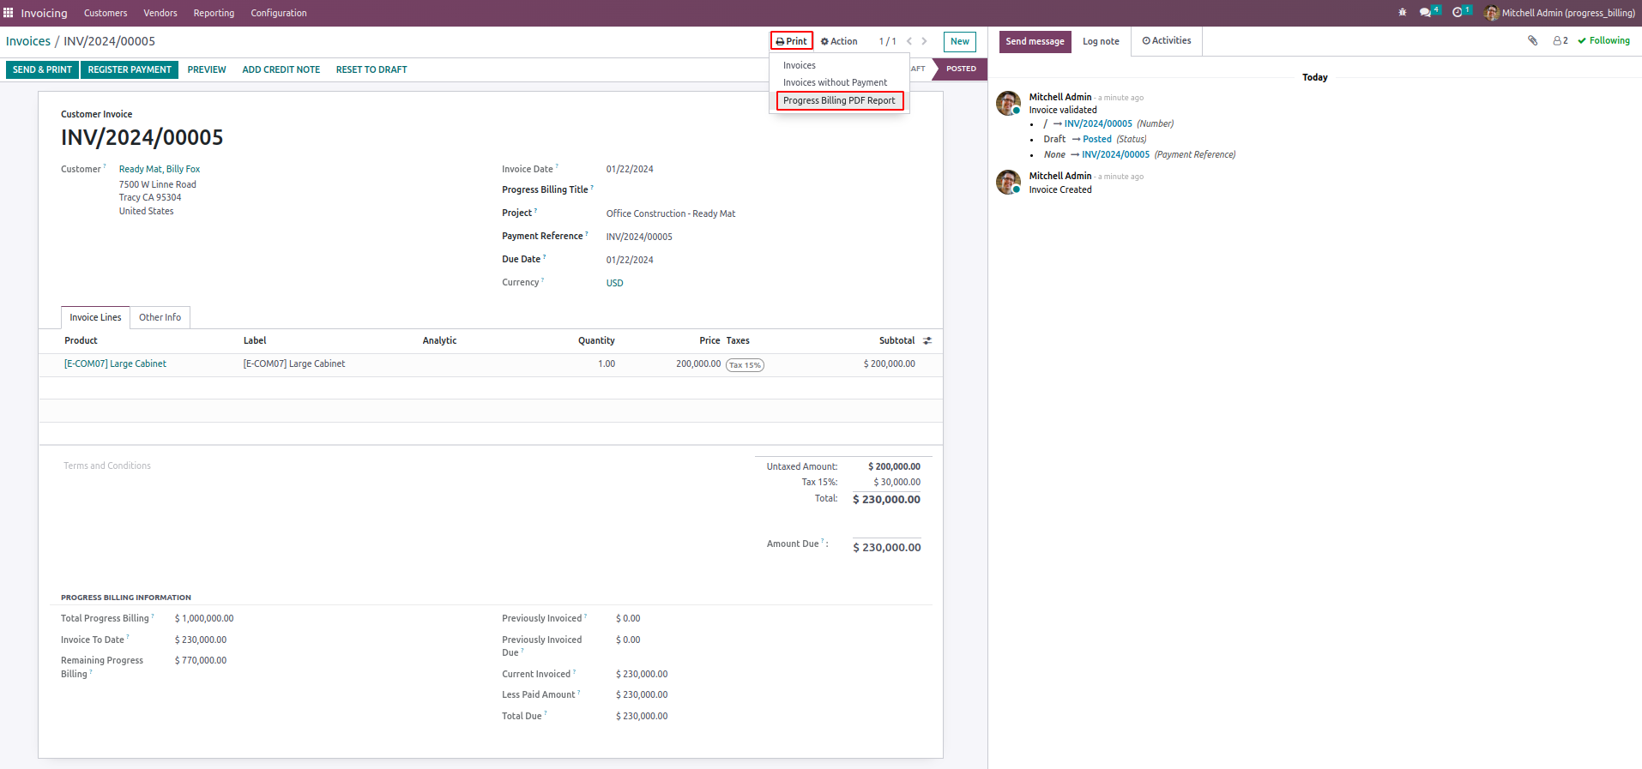
Task: Click Send message in chatter
Action: click(1035, 41)
